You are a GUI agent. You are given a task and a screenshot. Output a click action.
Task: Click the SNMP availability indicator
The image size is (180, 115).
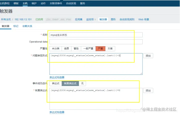point(55,19)
